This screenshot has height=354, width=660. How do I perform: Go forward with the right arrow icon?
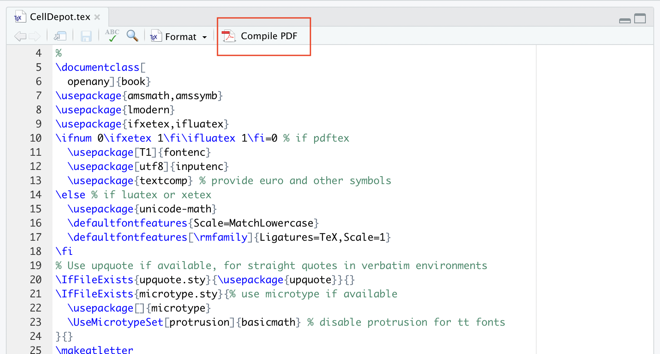[x=34, y=36]
